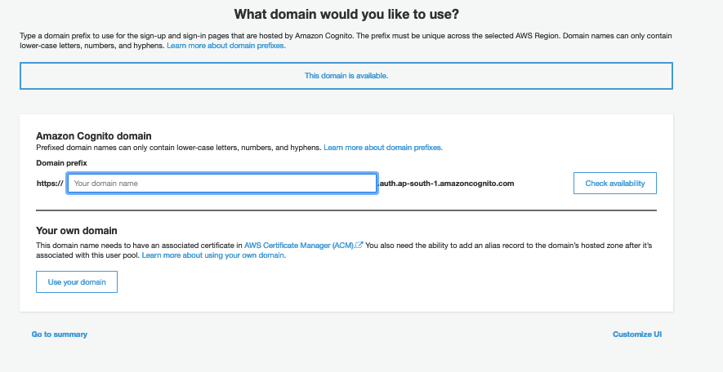Click the 'This domain is available' banner
Viewport: 723px width, 372px height.
click(346, 76)
